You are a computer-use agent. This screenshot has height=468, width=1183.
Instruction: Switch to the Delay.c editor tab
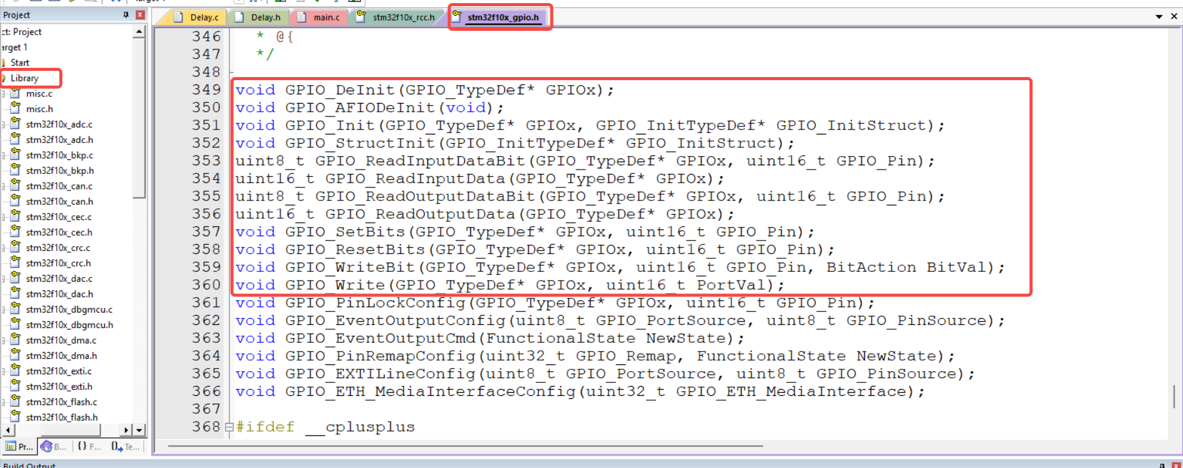(x=197, y=17)
